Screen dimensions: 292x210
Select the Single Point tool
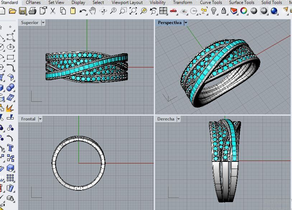tap(10, 27)
